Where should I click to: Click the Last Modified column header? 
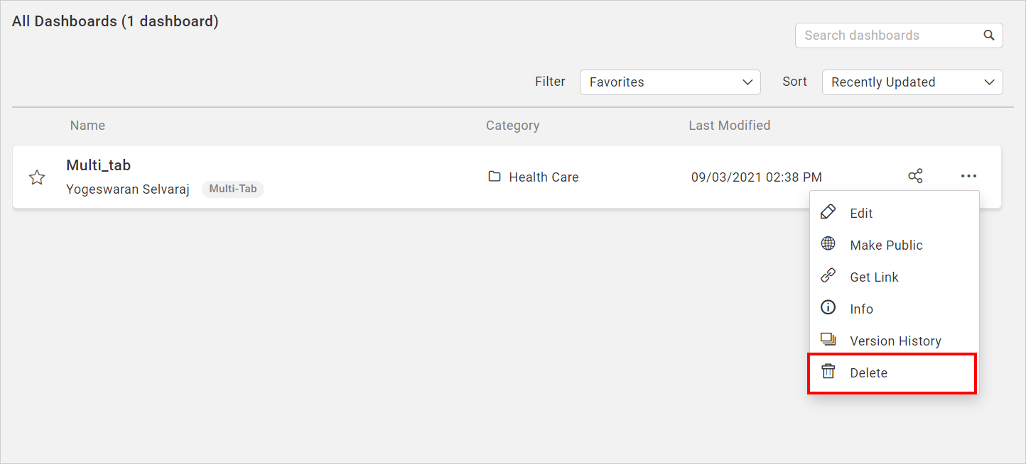pos(729,126)
